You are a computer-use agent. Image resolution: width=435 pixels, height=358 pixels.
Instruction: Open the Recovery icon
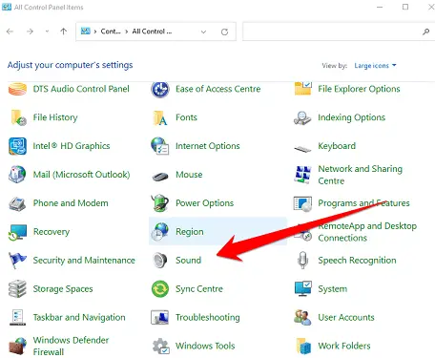point(17,232)
